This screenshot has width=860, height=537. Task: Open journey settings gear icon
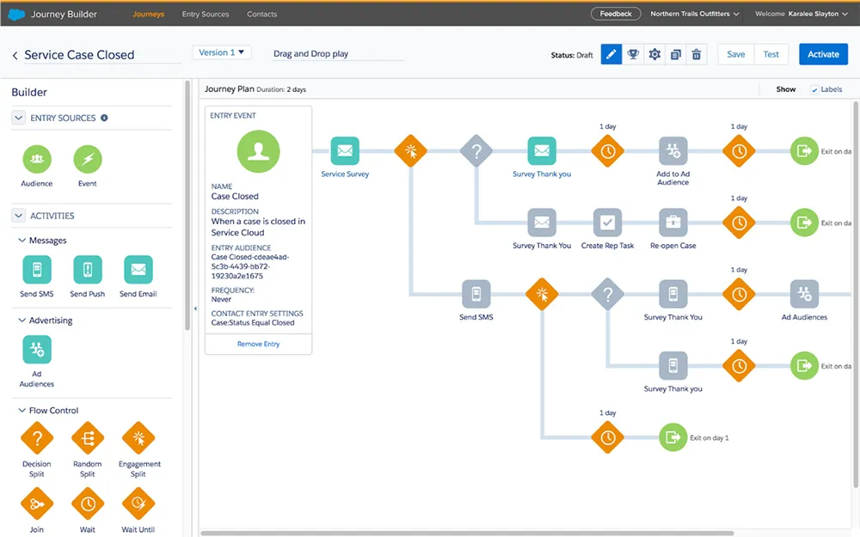coord(654,54)
